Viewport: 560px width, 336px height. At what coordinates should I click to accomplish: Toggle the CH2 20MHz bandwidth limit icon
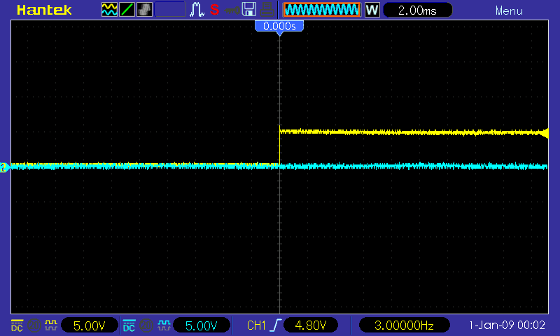click(x=146, y=325)
